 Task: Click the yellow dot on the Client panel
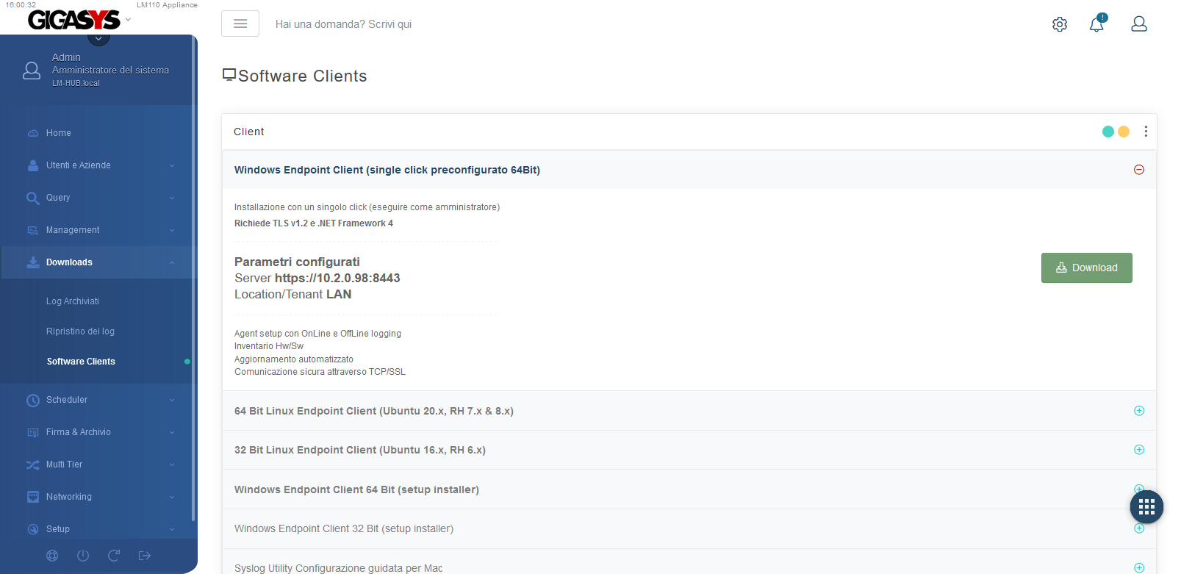[1124, 132]
